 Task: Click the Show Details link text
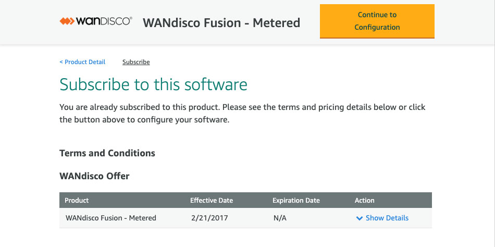387,218
